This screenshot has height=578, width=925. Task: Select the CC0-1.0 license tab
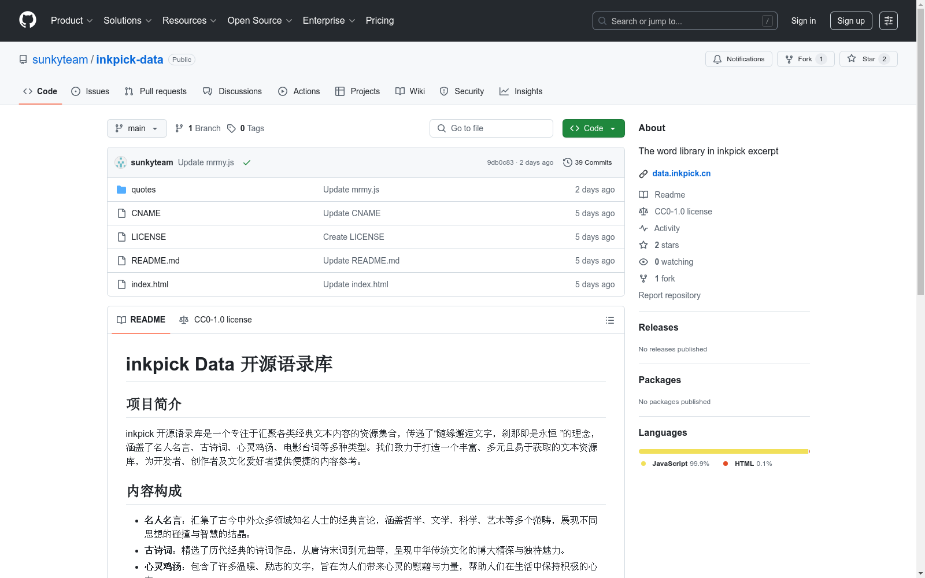pos(216,320)
